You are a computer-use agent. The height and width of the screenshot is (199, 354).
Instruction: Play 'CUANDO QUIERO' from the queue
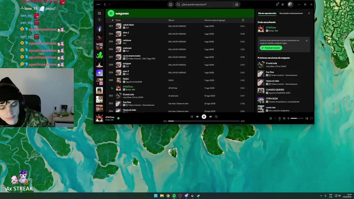click(x=275, y=90)
